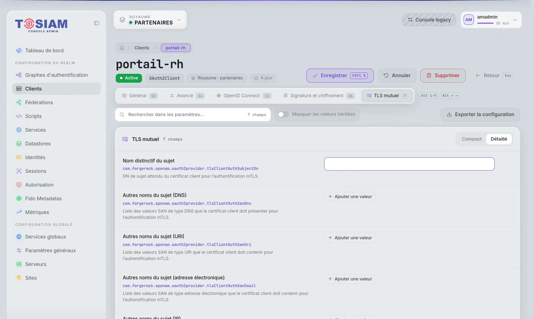Collapse the sidebar panel icon

[x=96, y=23]
